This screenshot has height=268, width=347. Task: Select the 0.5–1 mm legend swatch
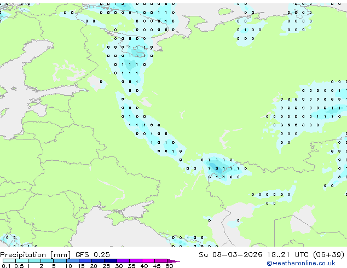22,261
